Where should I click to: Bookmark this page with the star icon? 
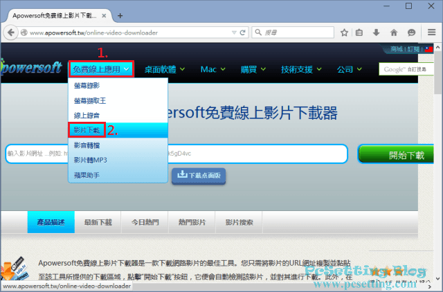click(x=344, y=33)
